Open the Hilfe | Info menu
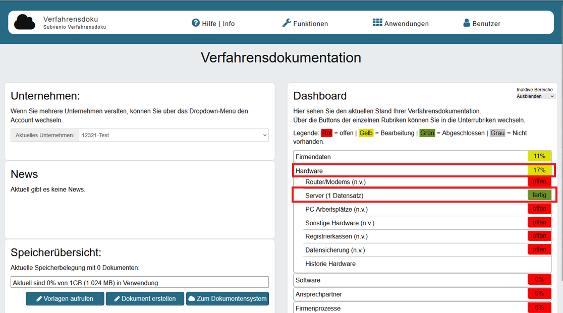This screenshot has height=313, width=563. pos(213,23)
